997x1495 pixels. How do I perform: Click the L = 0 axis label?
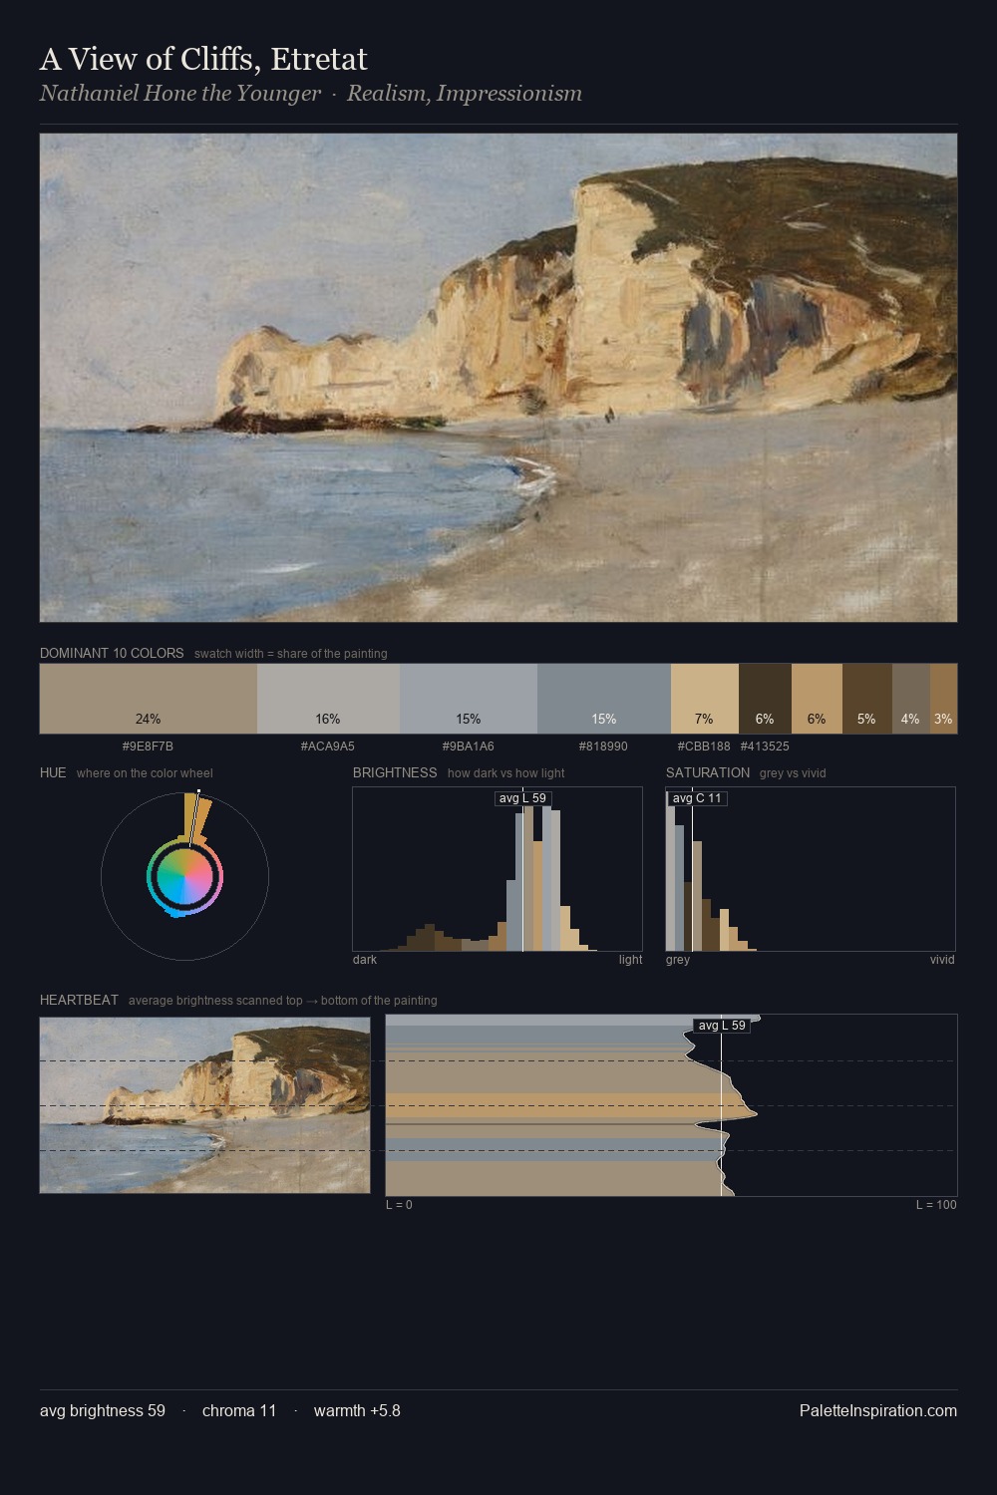tap(399, 1205)
